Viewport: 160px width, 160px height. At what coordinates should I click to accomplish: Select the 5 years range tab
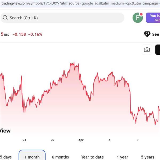(147, 157)
